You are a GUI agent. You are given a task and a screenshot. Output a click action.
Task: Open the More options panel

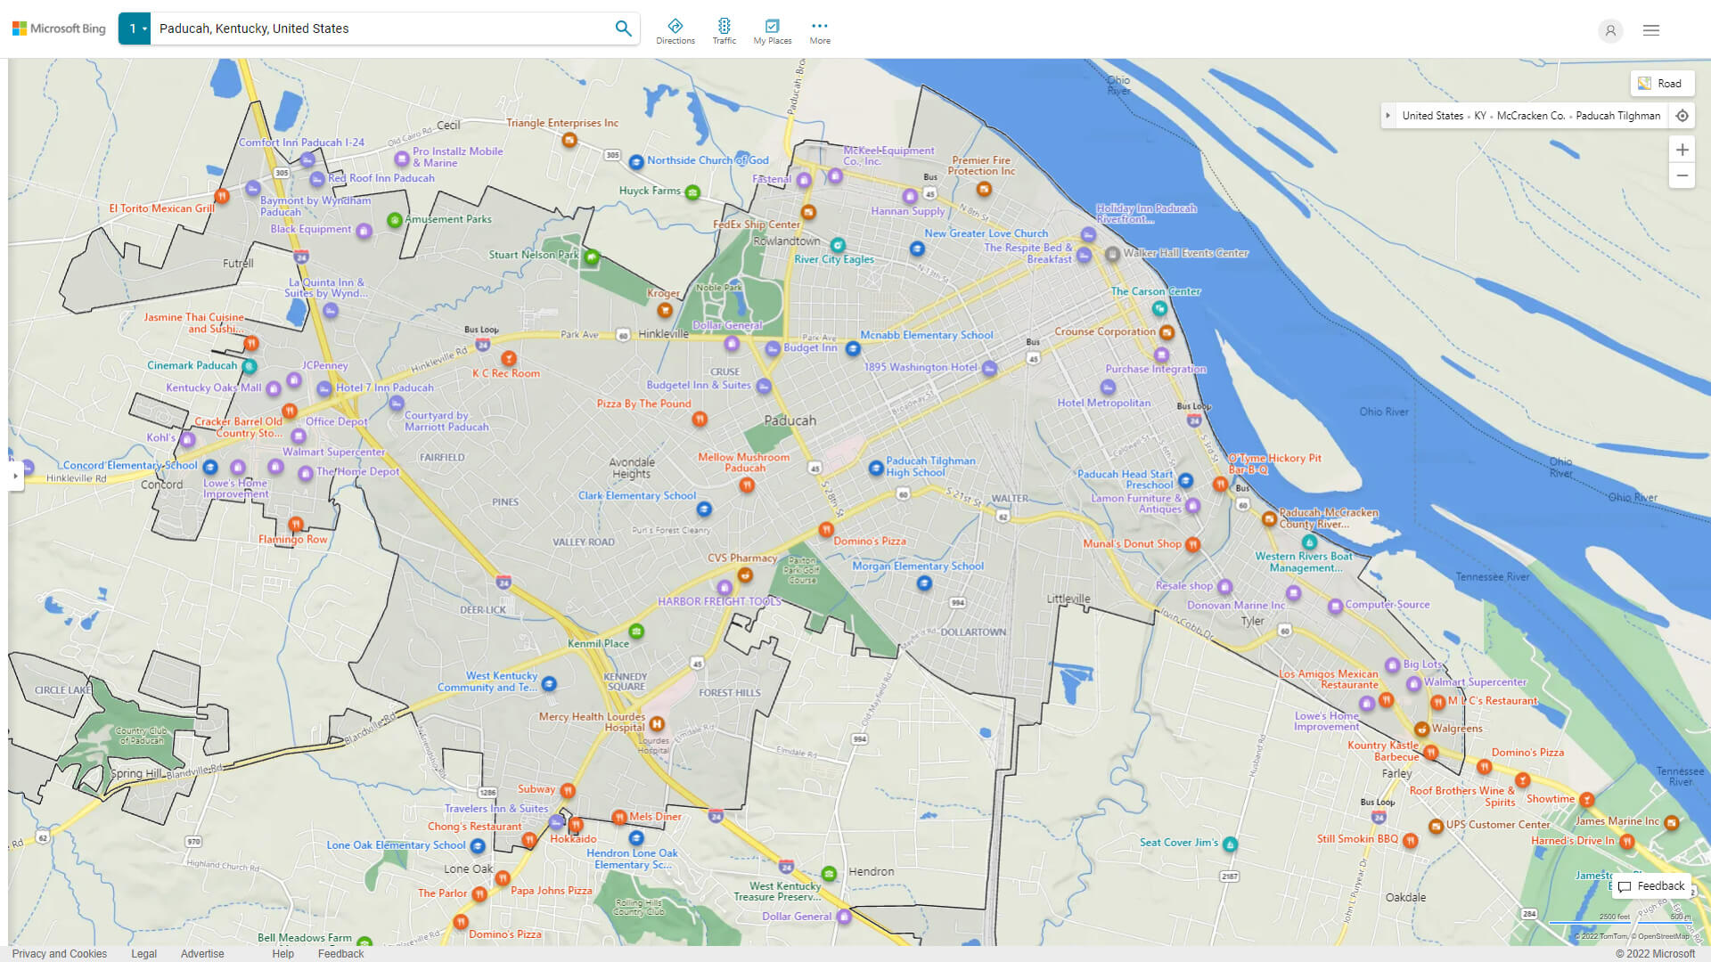tap(819, 29)
